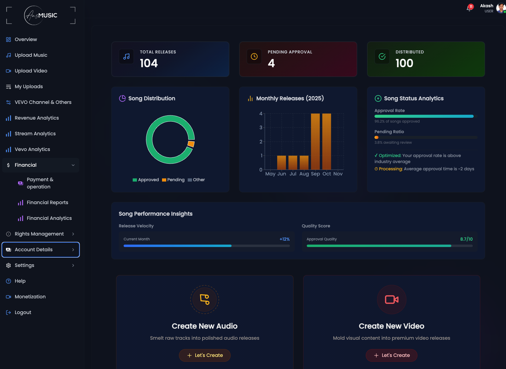Viewport: 506px width, 369px height.
Task: Click the Create New Video camera icon
Action: (x=391, y=300)
